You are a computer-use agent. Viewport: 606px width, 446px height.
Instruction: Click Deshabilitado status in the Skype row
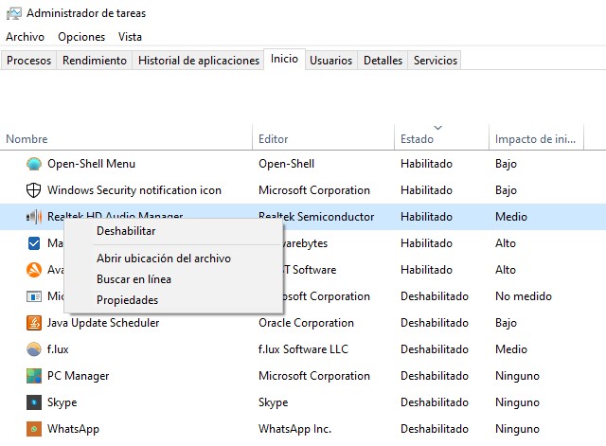pyautogui.click(x=435, y=402)
